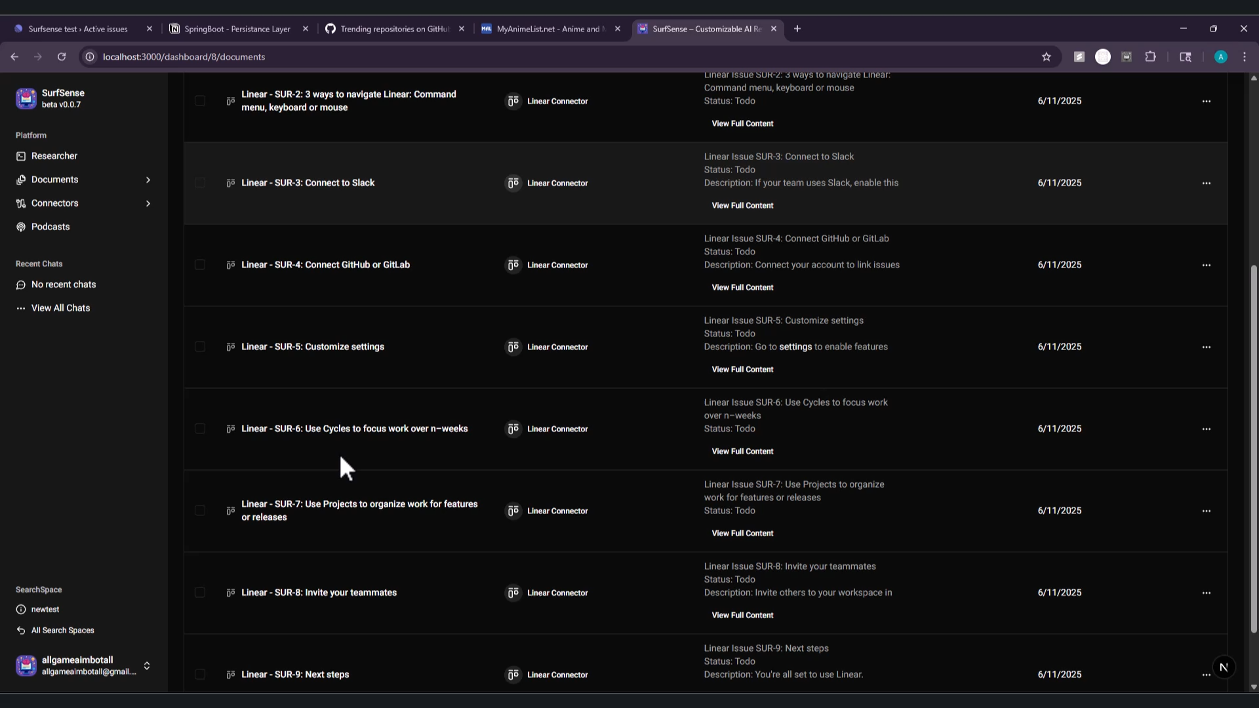Tick the SUR-8 Invite your teammates checkbox
Image resolution: width=1259 pixels, height=708 pixels.
pos(200,593)
